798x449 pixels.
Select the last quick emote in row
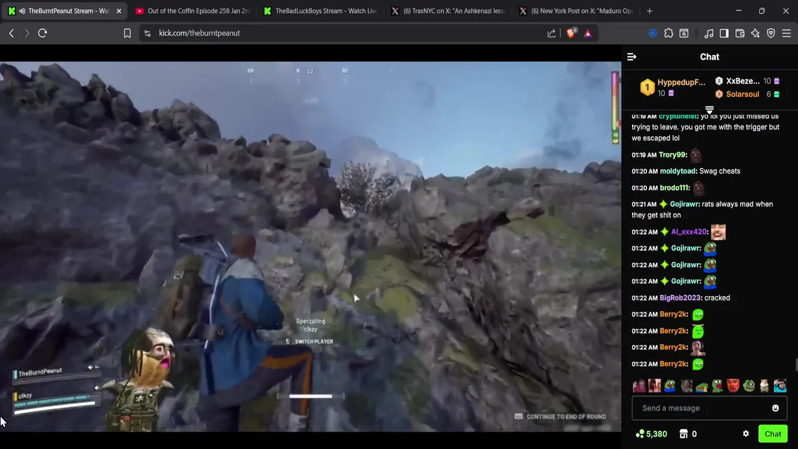point(780,386)
